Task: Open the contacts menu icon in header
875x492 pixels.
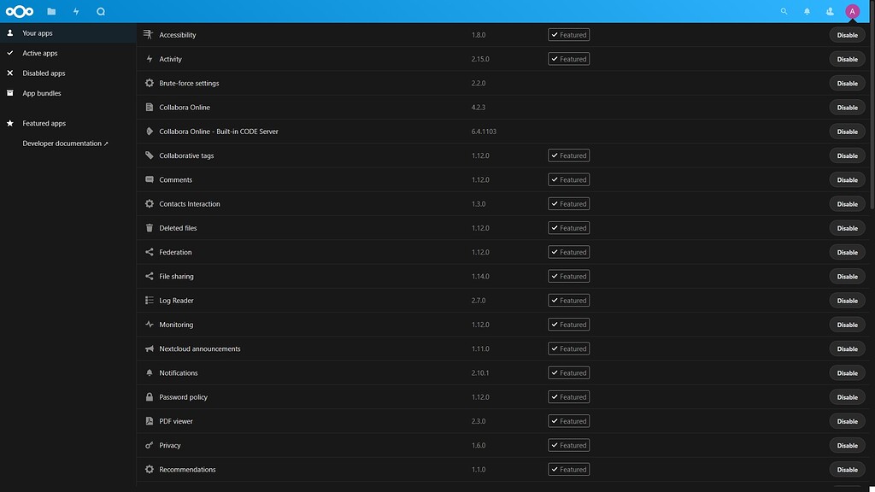Action: tap(830, 12)
